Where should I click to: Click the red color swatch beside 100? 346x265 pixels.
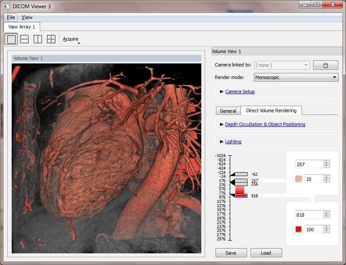point(298,230)
